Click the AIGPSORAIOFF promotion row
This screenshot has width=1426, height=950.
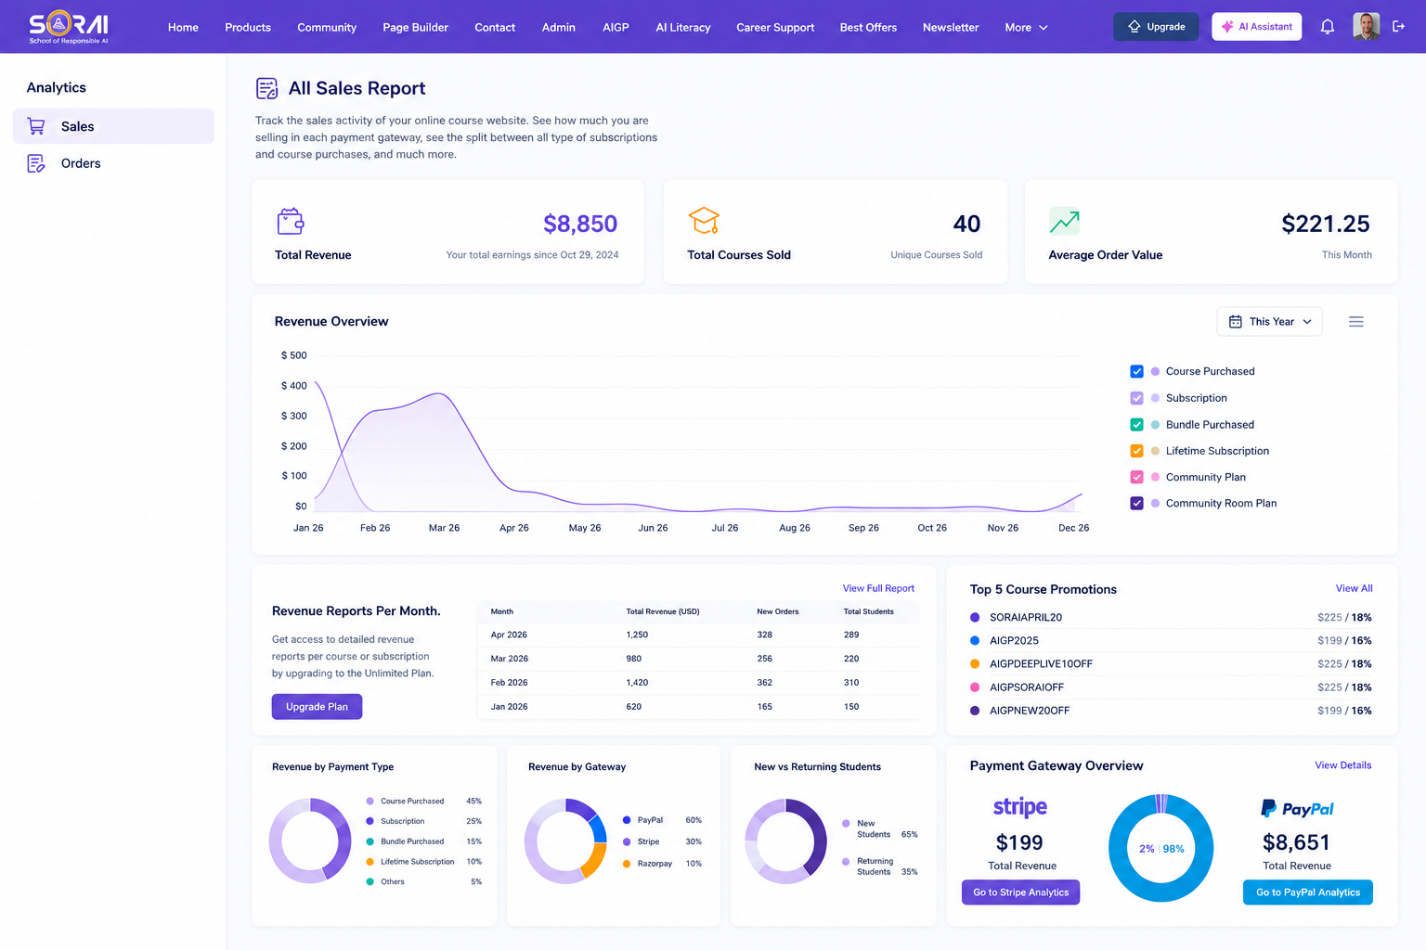1171,687
